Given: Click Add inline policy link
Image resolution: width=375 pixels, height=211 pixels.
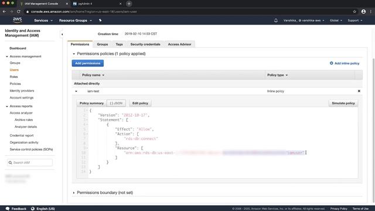Looking at the screenshot, I should 345,63.
